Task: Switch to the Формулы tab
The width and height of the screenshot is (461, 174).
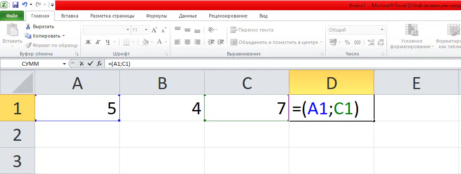Action: pos(156,16)
